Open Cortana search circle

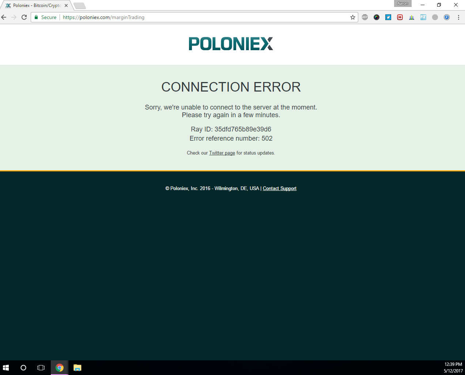23,368
